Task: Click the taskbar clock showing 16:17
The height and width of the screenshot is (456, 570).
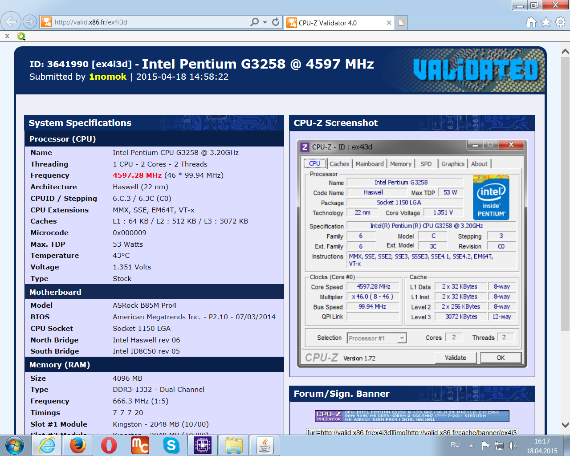Action: pyautogui.click(x=542, y=446)
